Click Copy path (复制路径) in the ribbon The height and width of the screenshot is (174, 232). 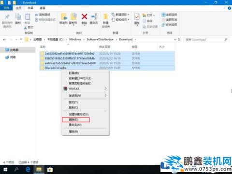pyautogui.click(x=43, y=14)
